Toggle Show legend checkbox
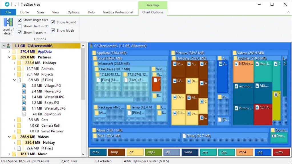 tap(53, 22)
